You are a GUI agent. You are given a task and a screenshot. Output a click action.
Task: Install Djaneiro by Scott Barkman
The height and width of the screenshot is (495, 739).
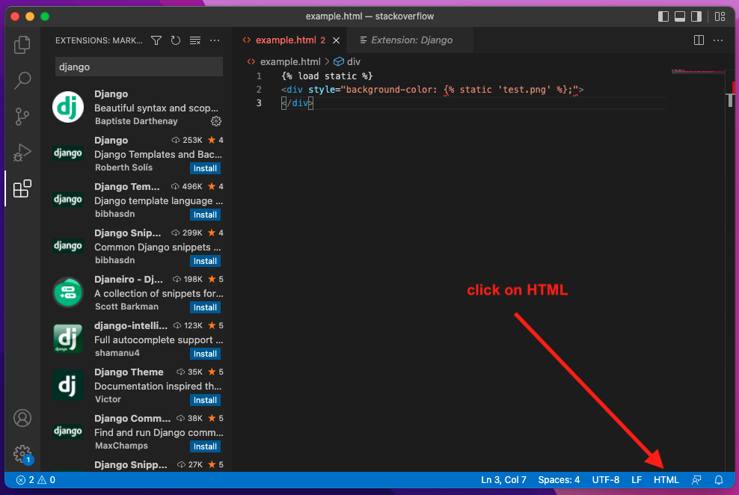(205, 307)
